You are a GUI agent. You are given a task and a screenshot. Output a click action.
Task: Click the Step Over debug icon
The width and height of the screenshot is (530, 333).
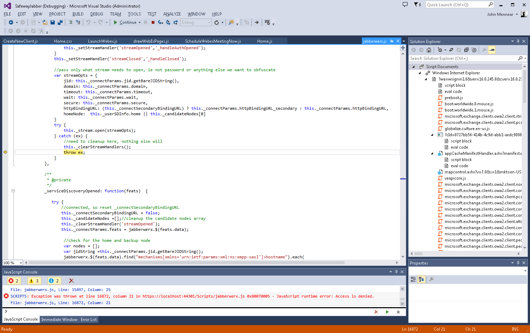click(168, 22)
